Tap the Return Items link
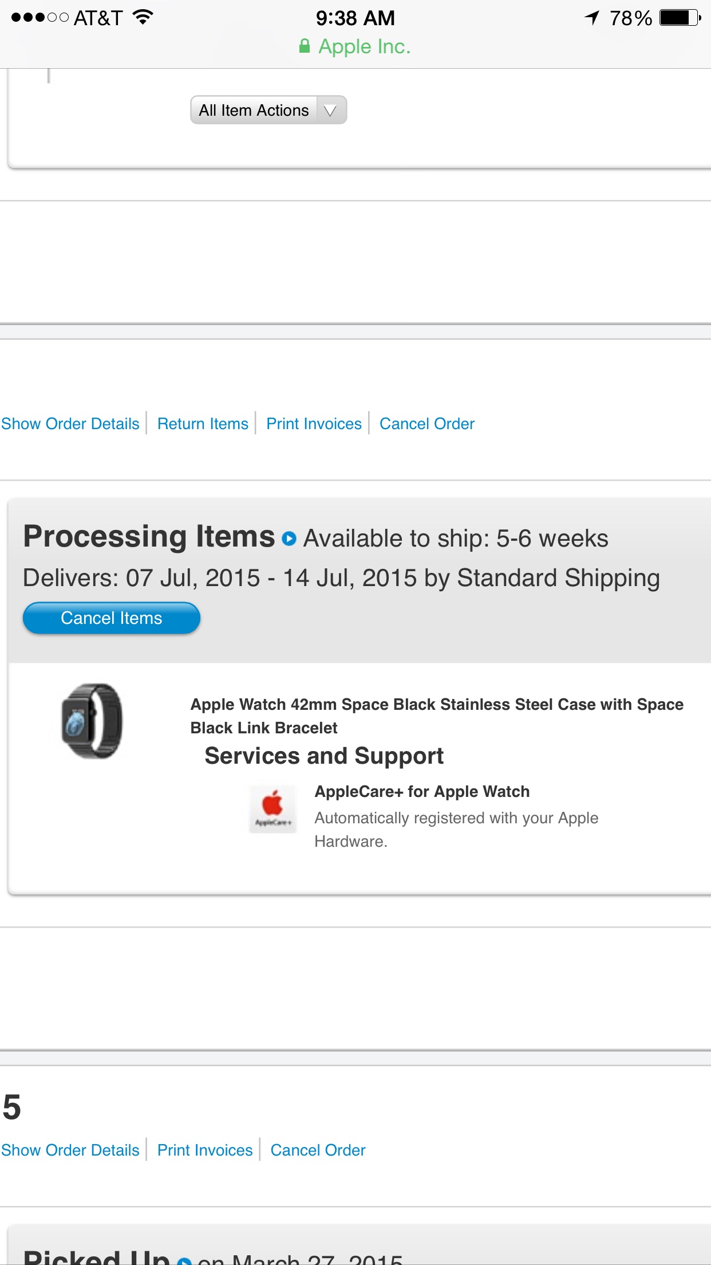Image resolution: width=711 pixels, height=1265 pixels. click(203, 423)
